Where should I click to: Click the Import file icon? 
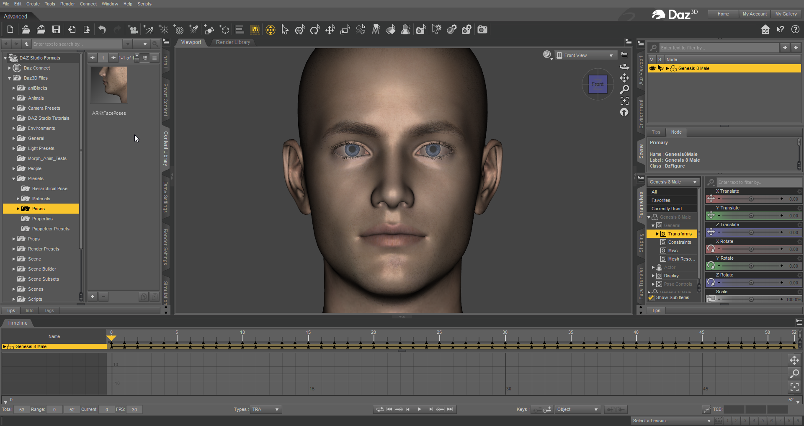point(72,29)
